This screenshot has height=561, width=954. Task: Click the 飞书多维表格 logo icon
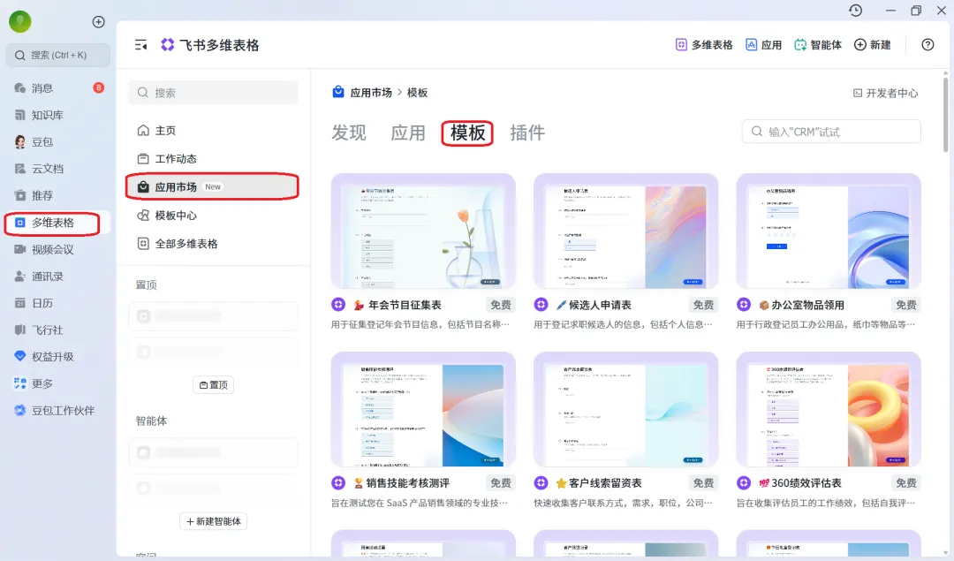point(167,45)
